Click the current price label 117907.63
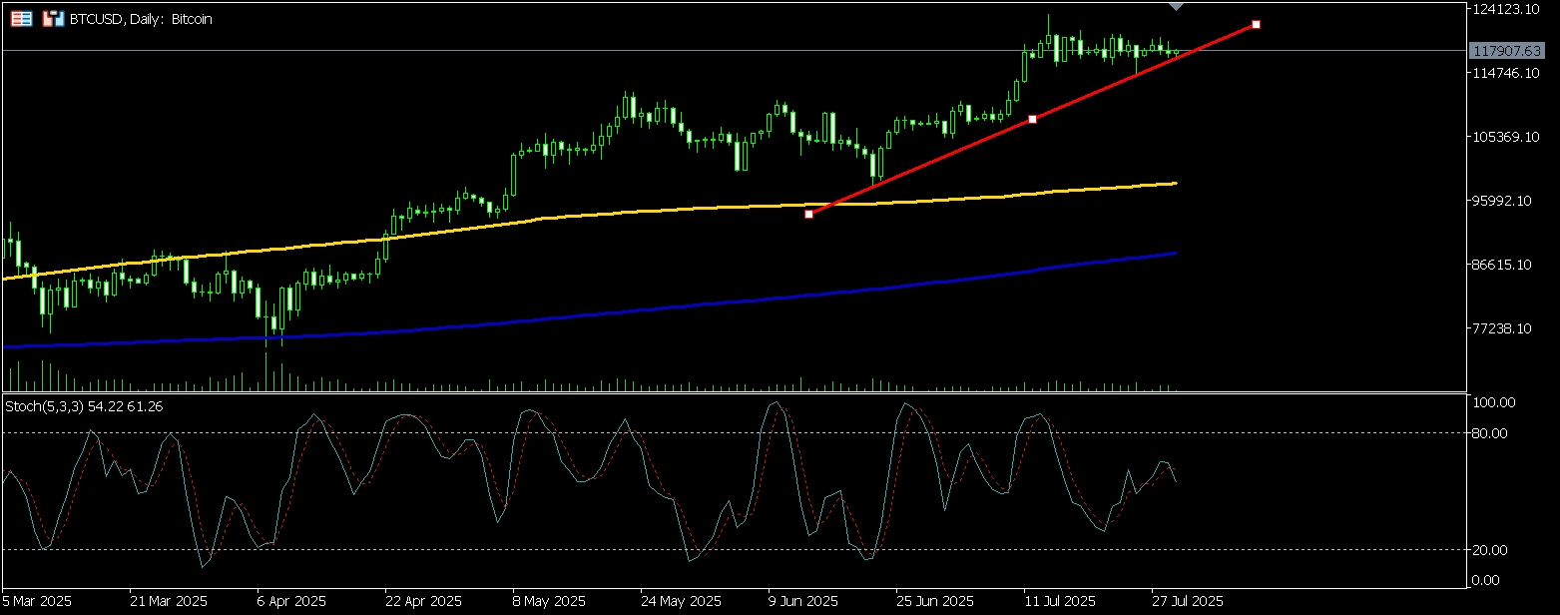The height and width of the screenshot is (615, 1560). click(1507, 50)
